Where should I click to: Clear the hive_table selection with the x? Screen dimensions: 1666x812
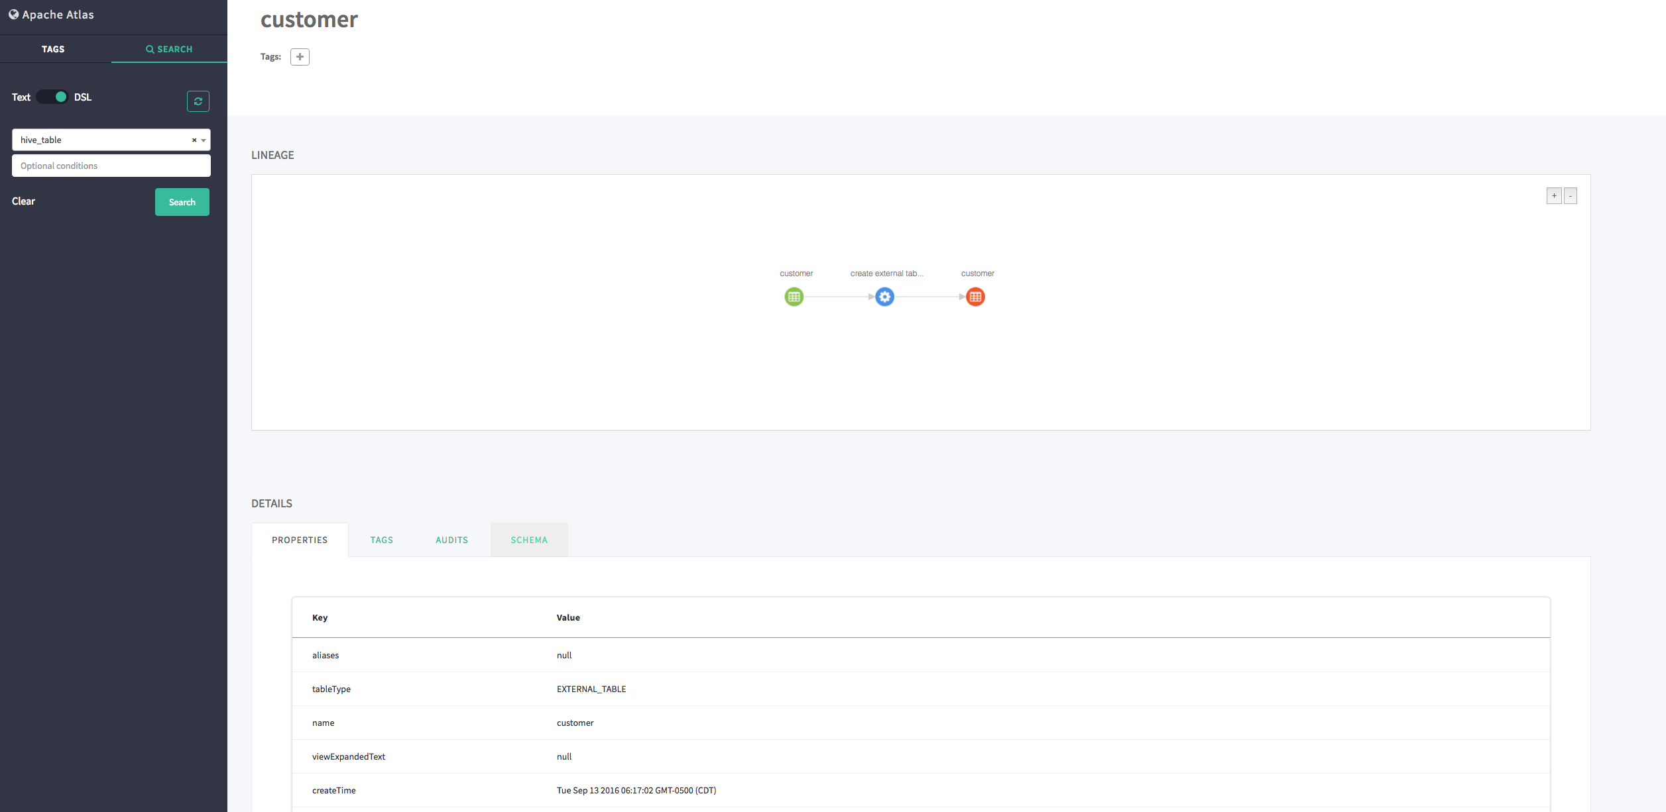tap(194, 140)
